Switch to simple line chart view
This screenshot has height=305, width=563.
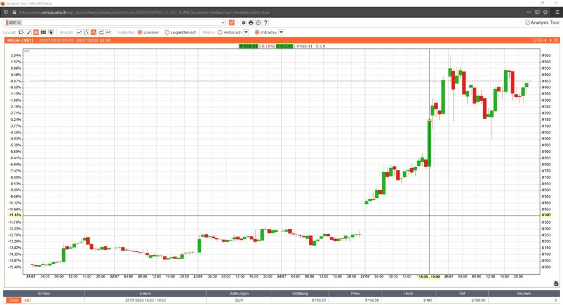(x=79, y=32)
